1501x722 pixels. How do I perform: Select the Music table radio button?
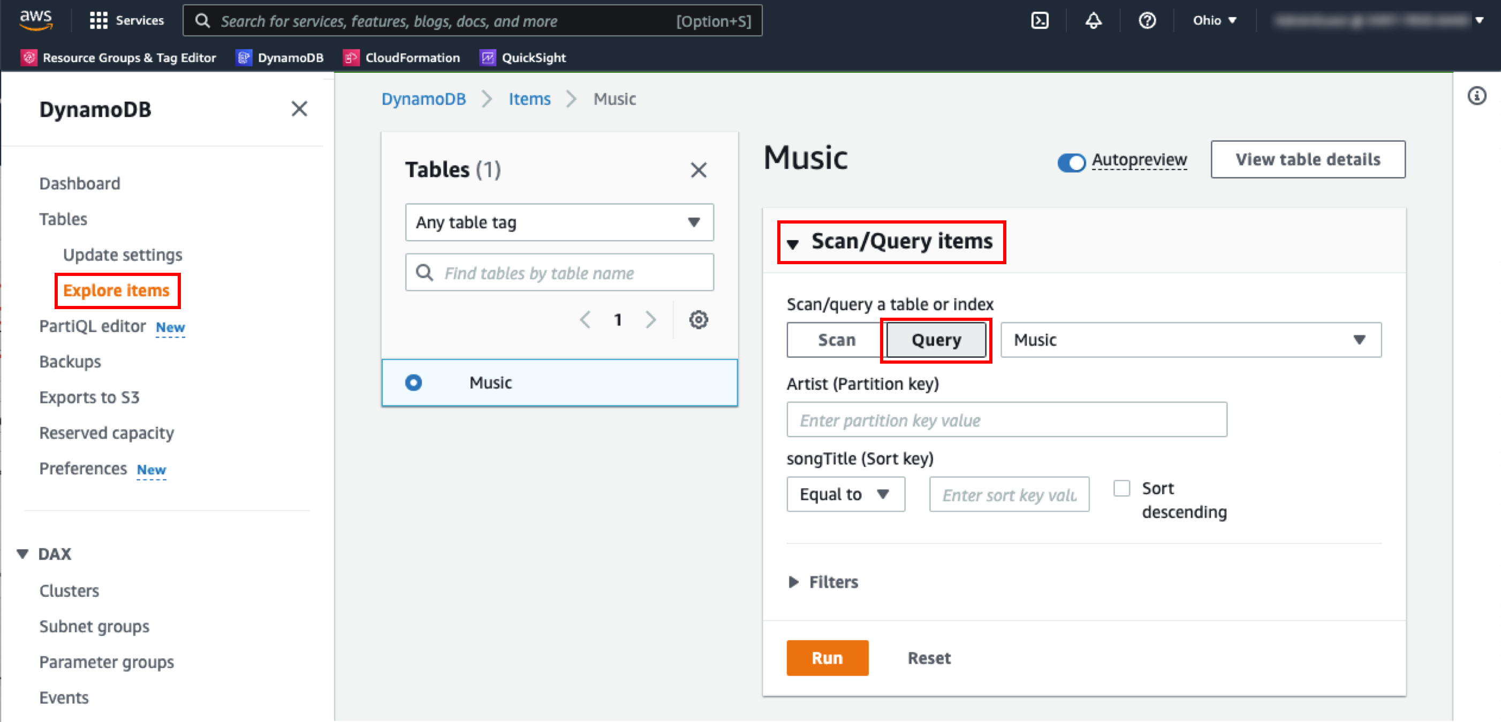tap(413, 382)
